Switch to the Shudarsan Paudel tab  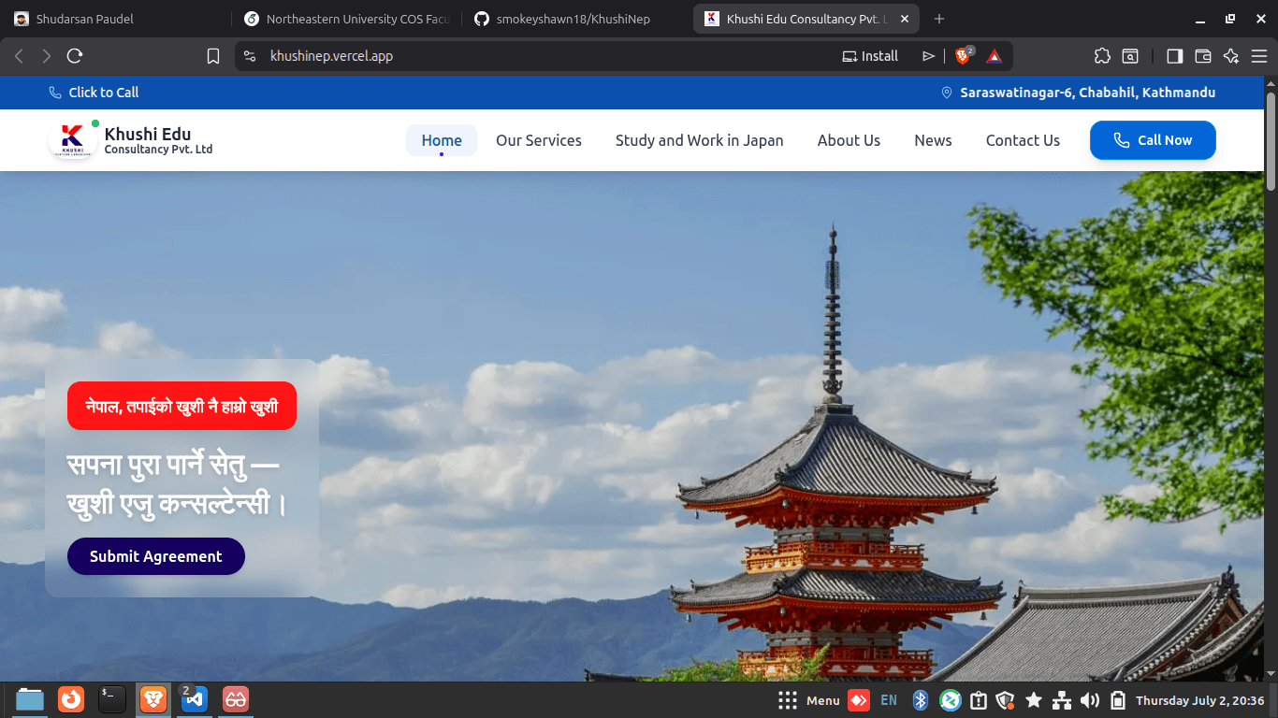(116, 19)
